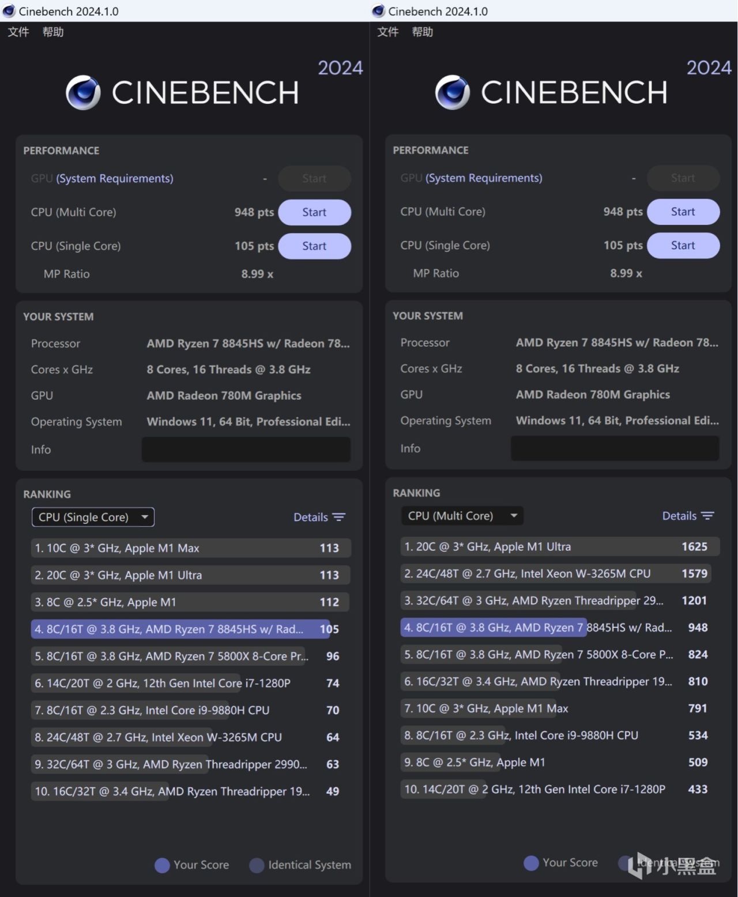
Task: Select '2. 20C @ 3* GHz, Apple M1 Ultra' row scoring 113
Action: (190, 575)
